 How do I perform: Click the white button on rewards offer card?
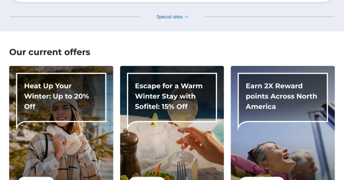[x=262, y=178]
